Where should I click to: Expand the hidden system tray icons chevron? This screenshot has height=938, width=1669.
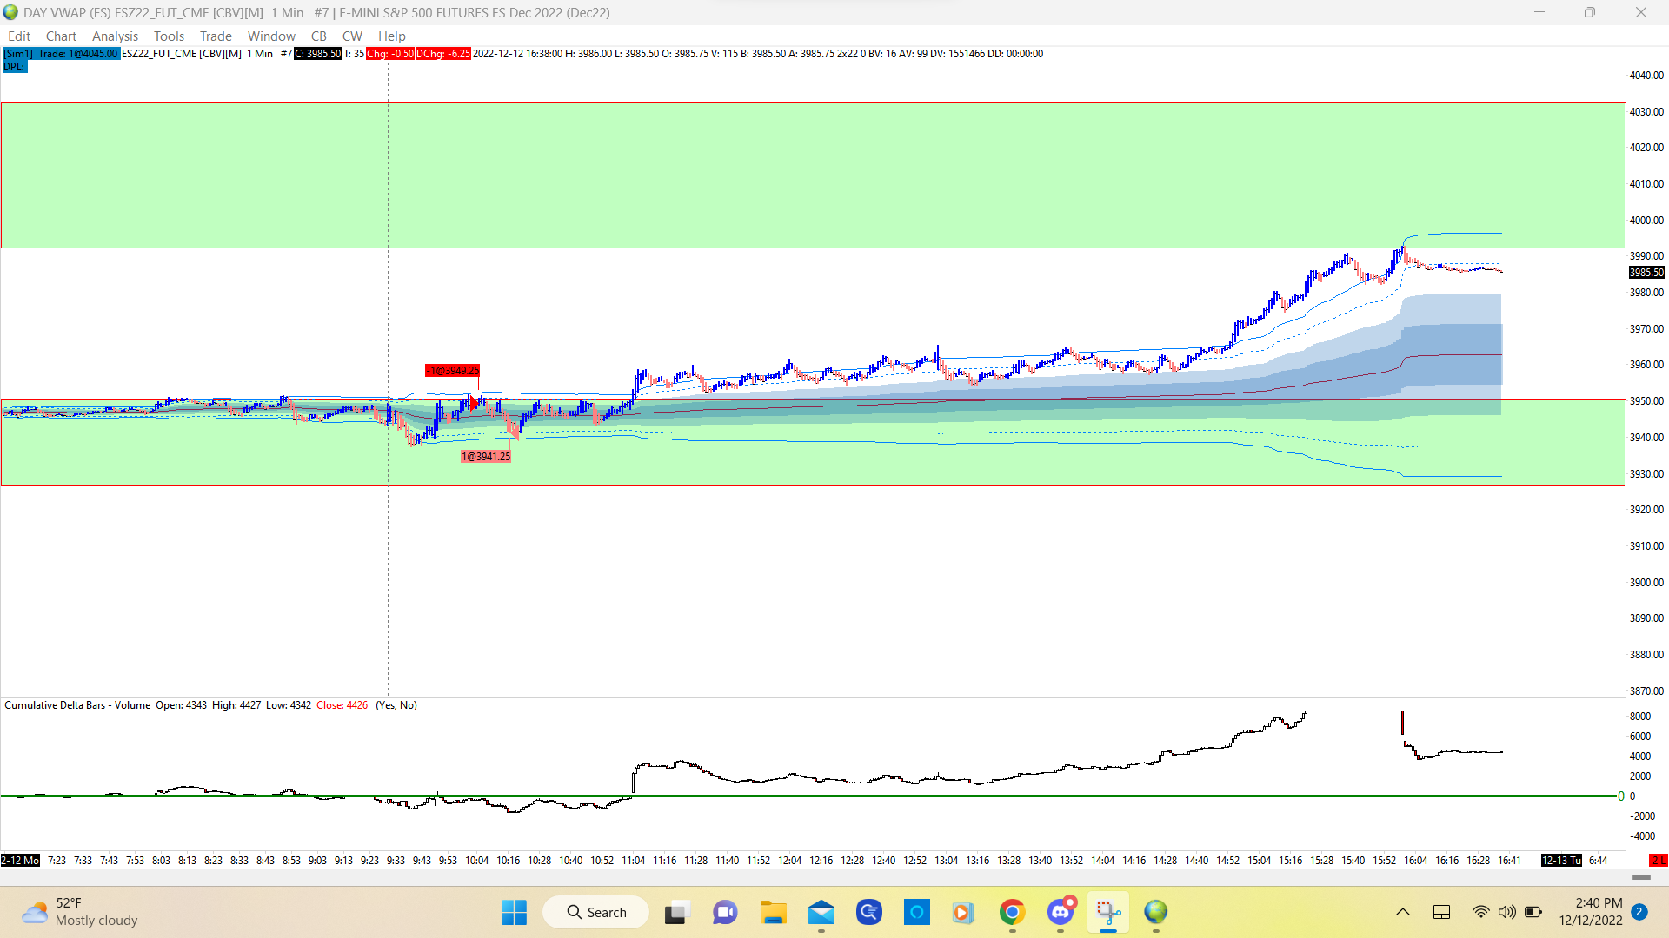pos(1402,912)
